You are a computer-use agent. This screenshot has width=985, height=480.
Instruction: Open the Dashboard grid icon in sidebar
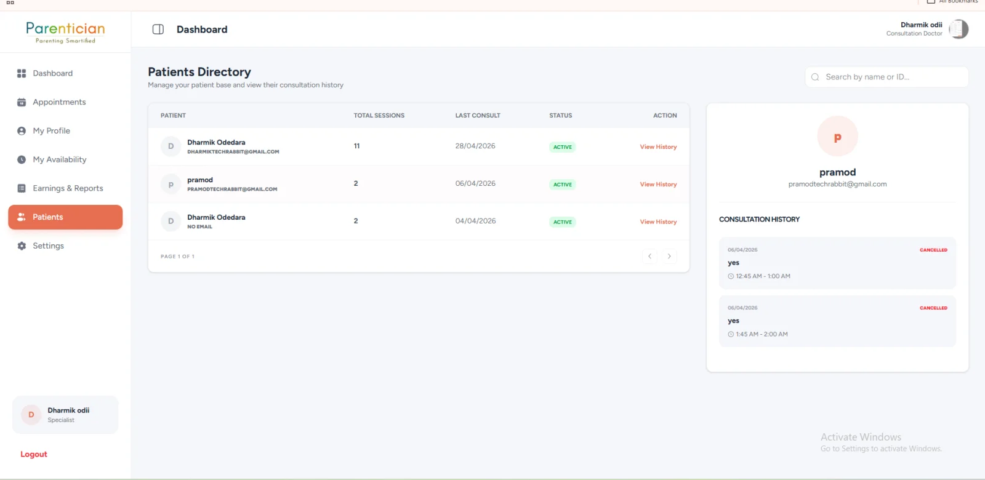(22, 73)
